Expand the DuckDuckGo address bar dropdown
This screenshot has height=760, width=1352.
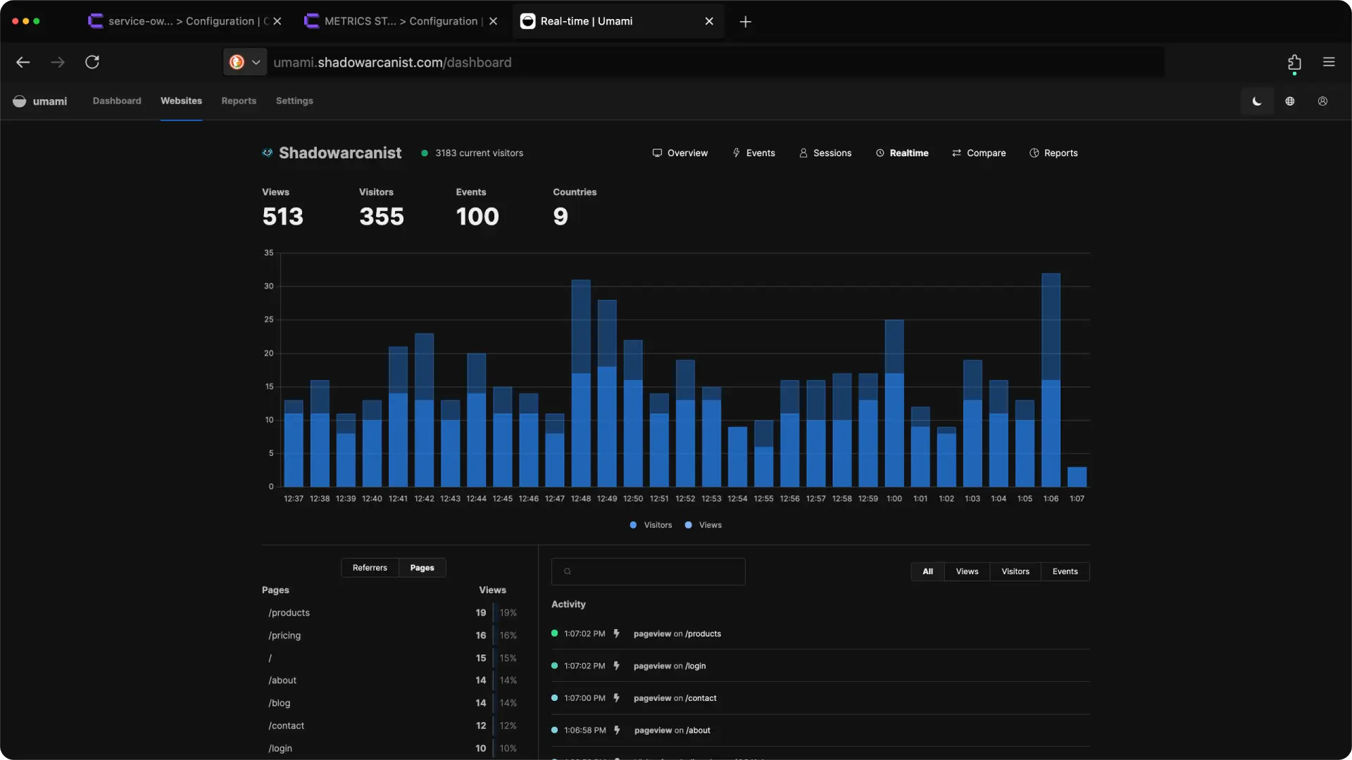[256, 63]
